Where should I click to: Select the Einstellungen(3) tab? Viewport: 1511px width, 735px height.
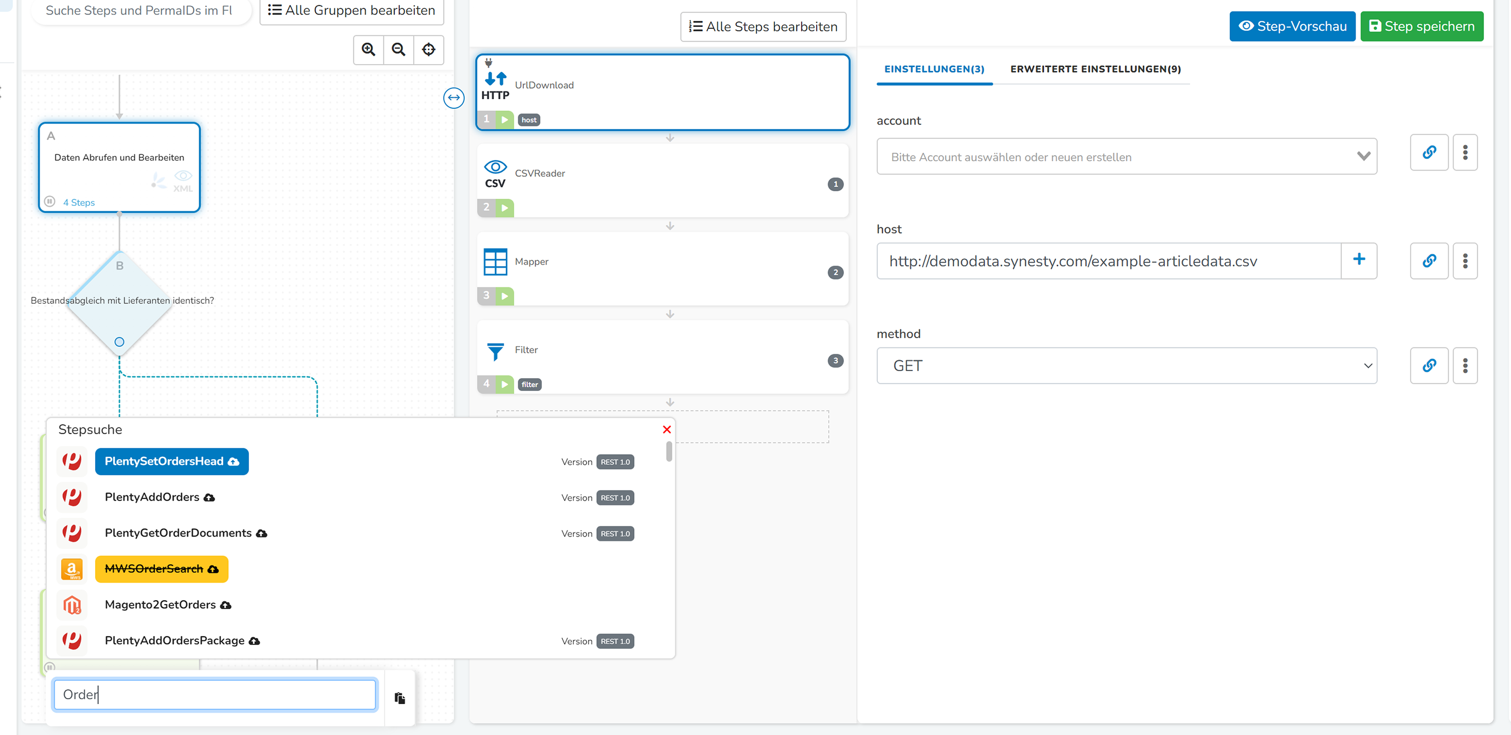(x=934, y=69)
